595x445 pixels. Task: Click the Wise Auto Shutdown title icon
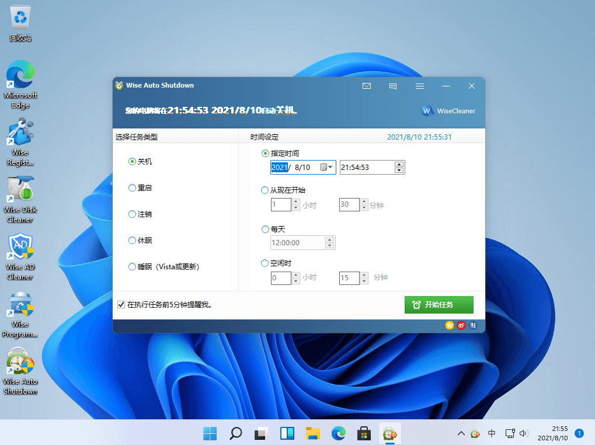point(119,86)
